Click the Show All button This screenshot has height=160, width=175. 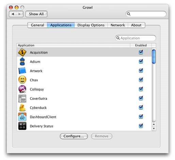[x=36, y=14]
